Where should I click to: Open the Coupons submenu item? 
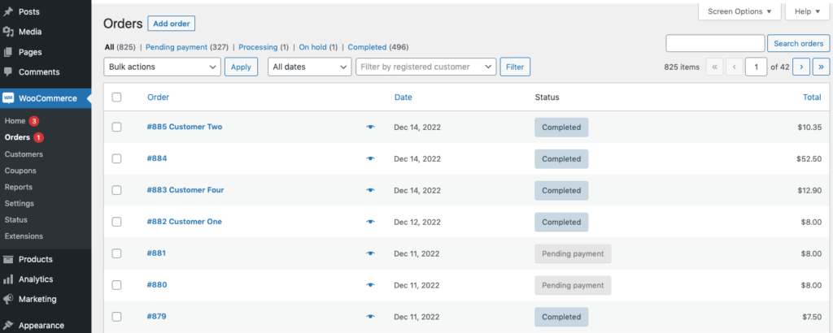(20, 171)
